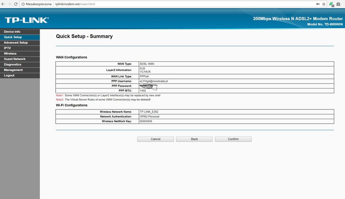The height and width of the screenshot is (199, 345).
Task: Go Back to the previous setup step
Action: pyautogui.click(x=194, y=139)
